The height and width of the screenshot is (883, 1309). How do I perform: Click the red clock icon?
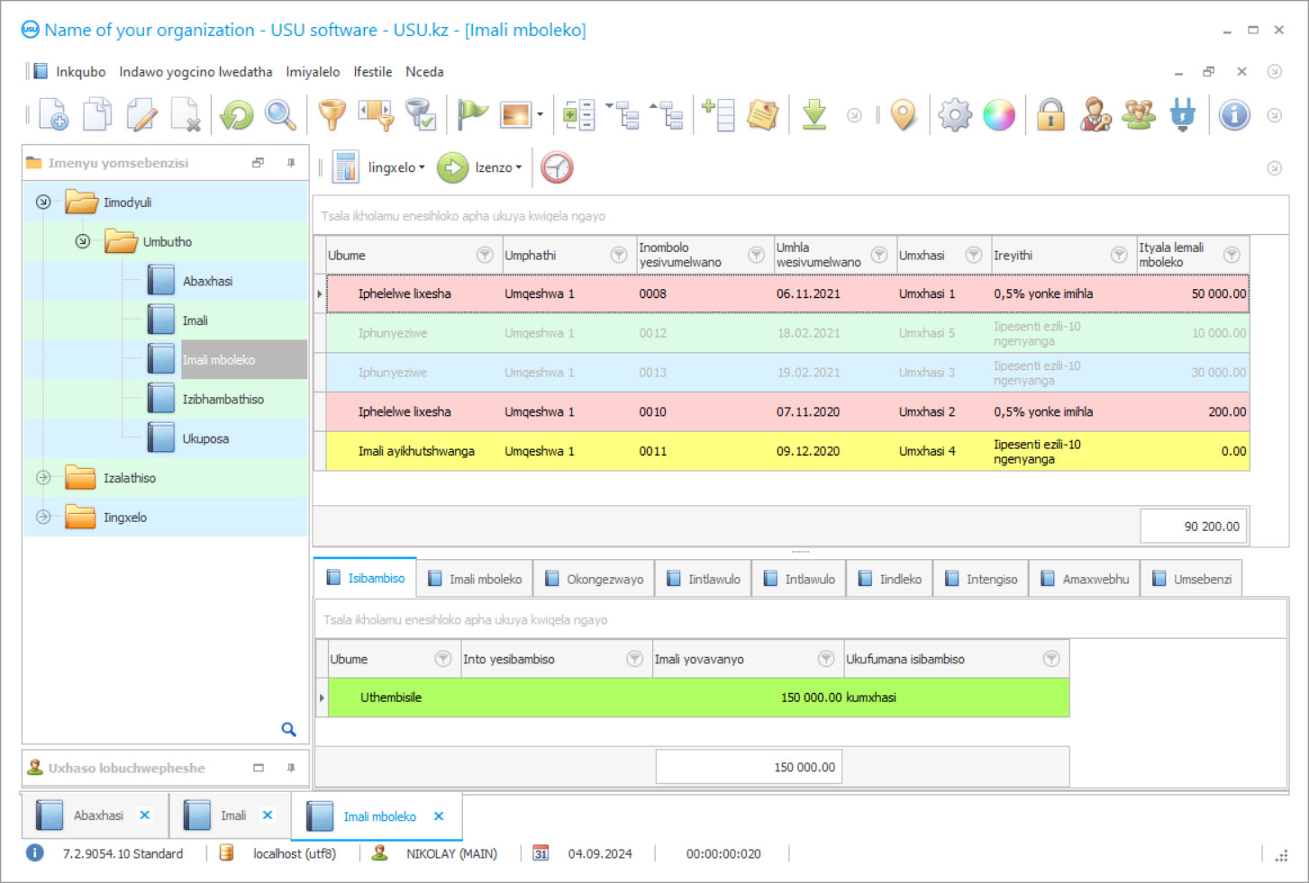click(x=557, y=167)
